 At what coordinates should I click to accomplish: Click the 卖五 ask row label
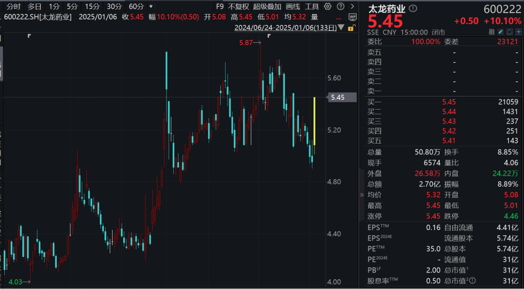tap(374, 52)
